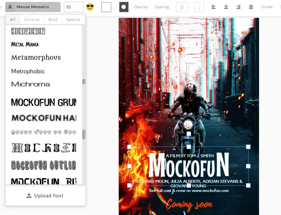Open the white text color swatch
281x215 pixels.
coord(106,7)
